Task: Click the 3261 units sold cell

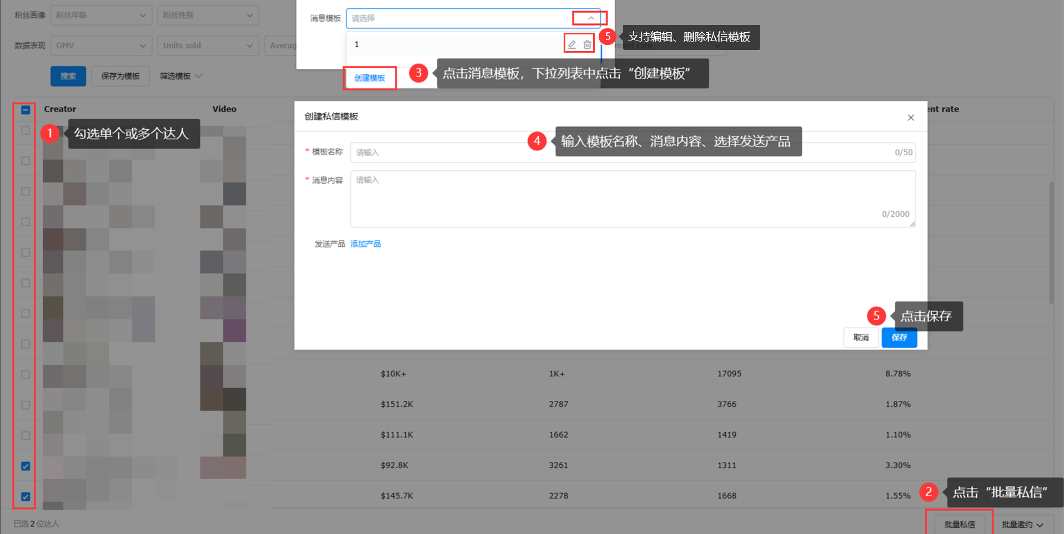Action: (x=558, y=465)
